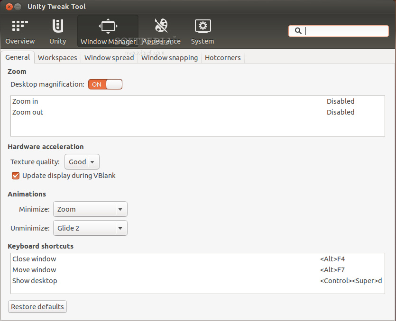
Task: Click the search magnifier icon
Action: 298,31
